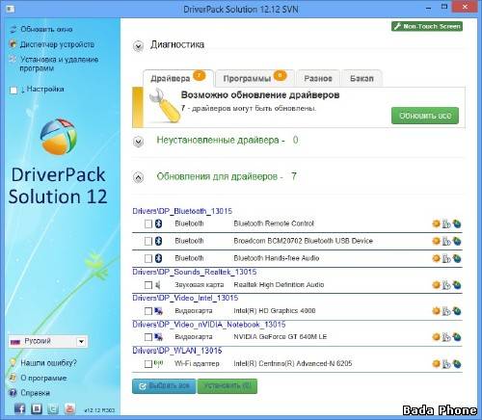Viewport: 482px width, 420px height.
Task: Click the refresh window icon in sidebar
Action: (x=13, y=30)
